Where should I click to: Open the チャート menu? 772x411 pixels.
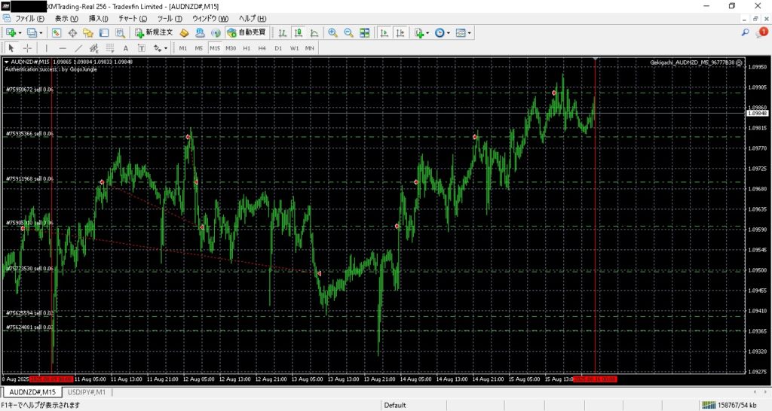pyautogui.click(x=130, y=18)
